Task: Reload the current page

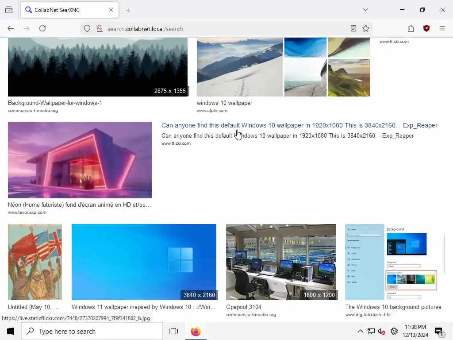Action: coord(42,28)
